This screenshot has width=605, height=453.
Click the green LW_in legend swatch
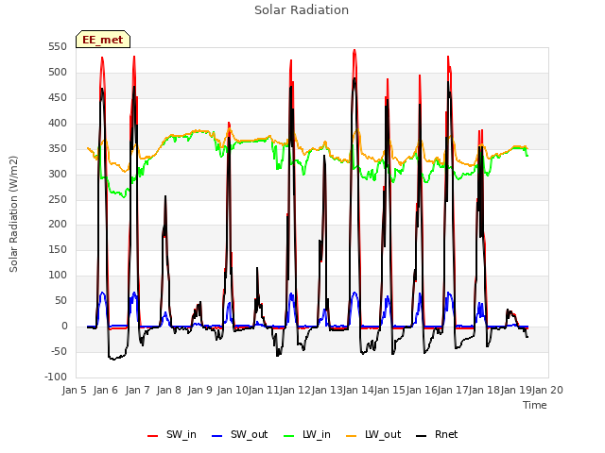pos(288,436)
